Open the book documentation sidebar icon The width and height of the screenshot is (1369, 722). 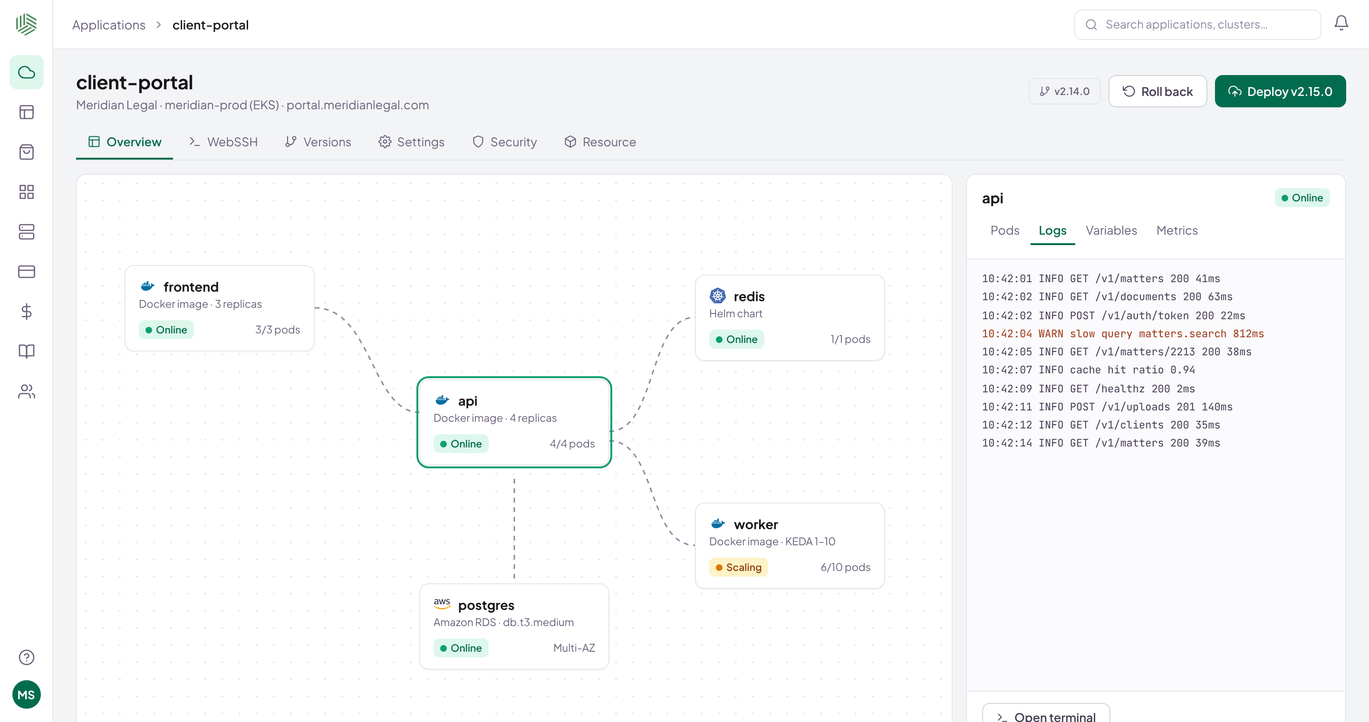(x=26, y=351)
